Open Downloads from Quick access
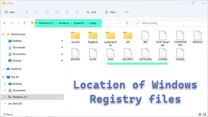This screenshot has height=117, width=208. [x=18, y=47]
